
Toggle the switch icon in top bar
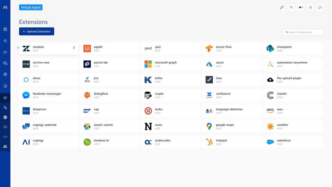pos(301,7)
